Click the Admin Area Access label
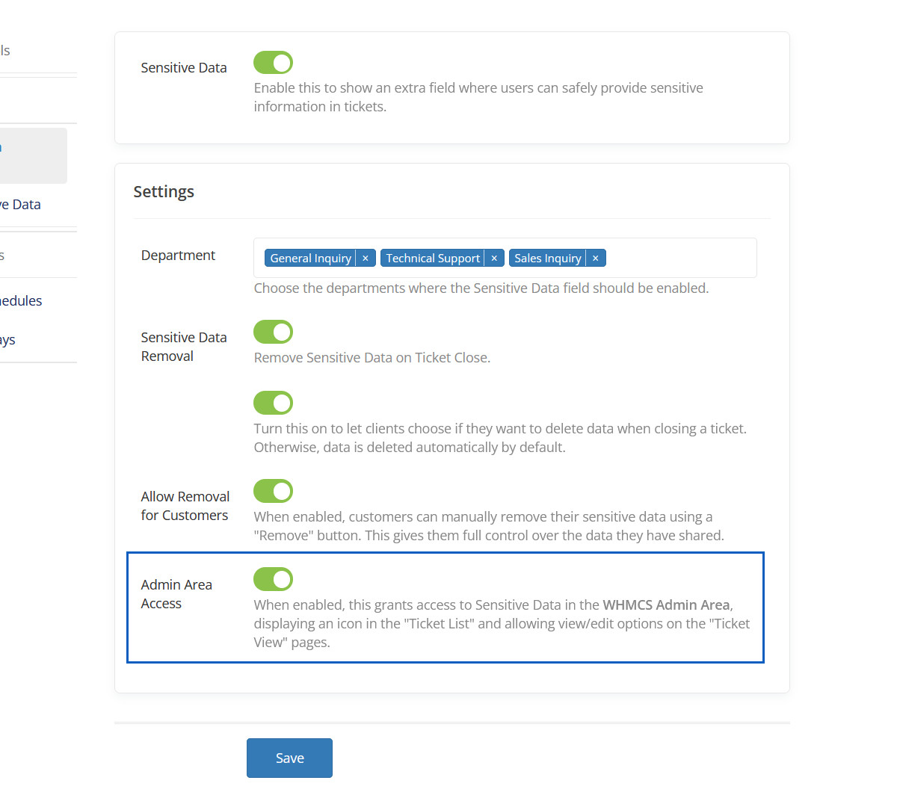The height and width of the screenshot is (807, 897). 176,594
